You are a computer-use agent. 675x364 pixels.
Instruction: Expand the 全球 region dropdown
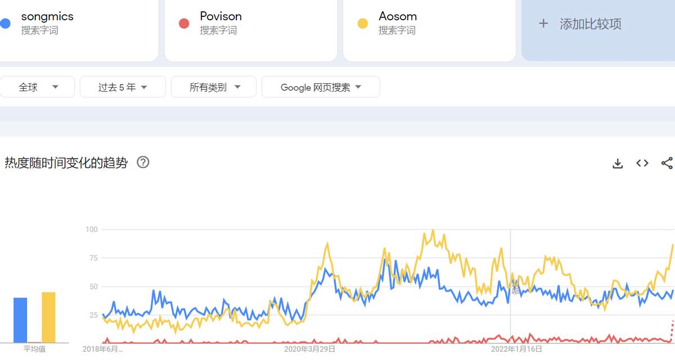[x=38, y=87]
